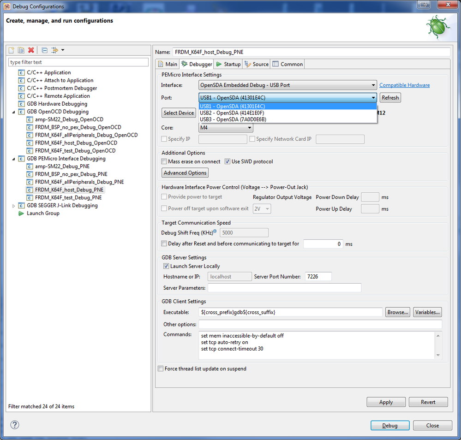The image size is (461, 440).
Task: Click the Close button
Action: tap(432, 426)
